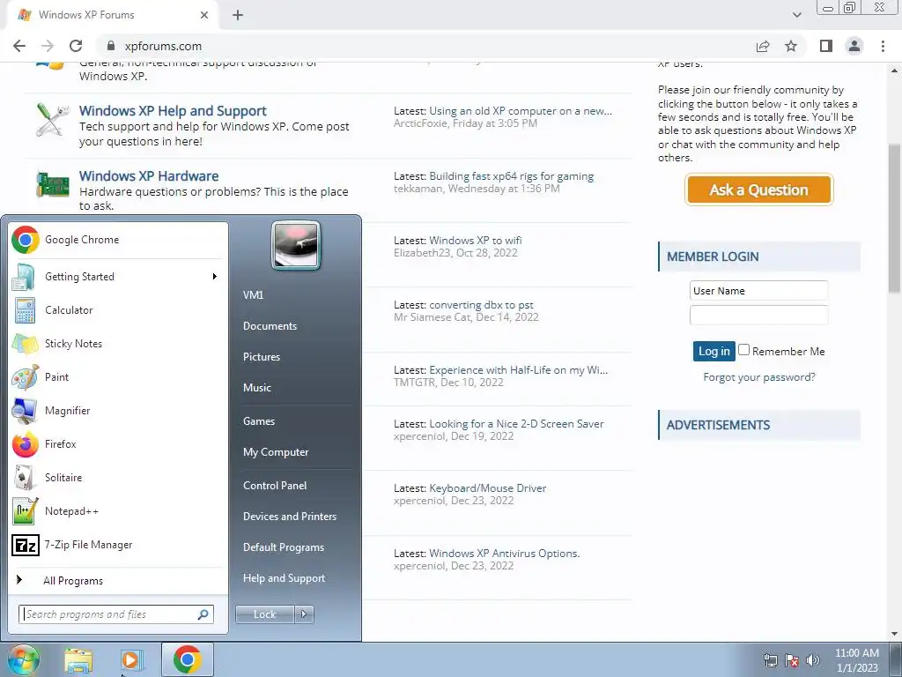Open the Action Center flag tray icon
The height and width of the screenshot is (677, 902).
(792, 660)
